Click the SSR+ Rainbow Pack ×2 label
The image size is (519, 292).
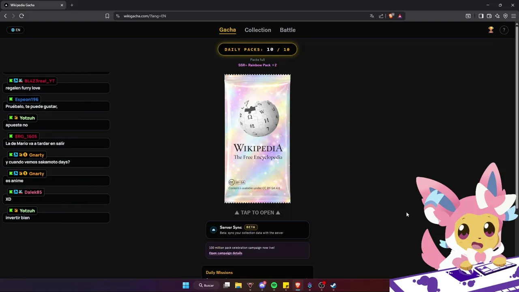257,65
